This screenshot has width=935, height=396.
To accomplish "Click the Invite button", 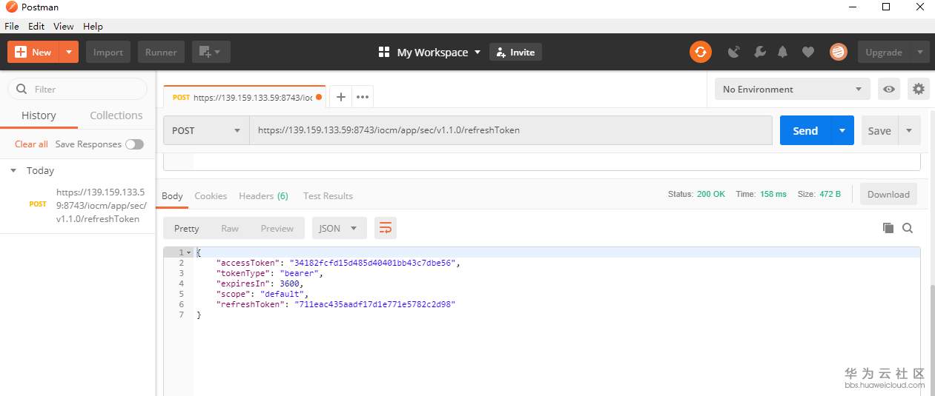I will tap(515, 52).
